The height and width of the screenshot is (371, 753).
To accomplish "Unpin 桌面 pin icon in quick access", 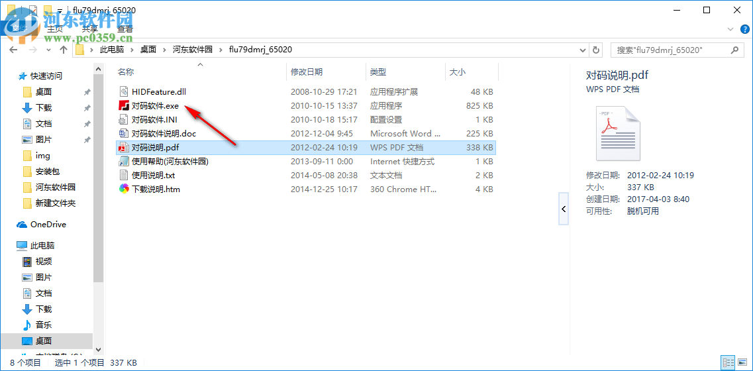I will click(x=87, y=92).
